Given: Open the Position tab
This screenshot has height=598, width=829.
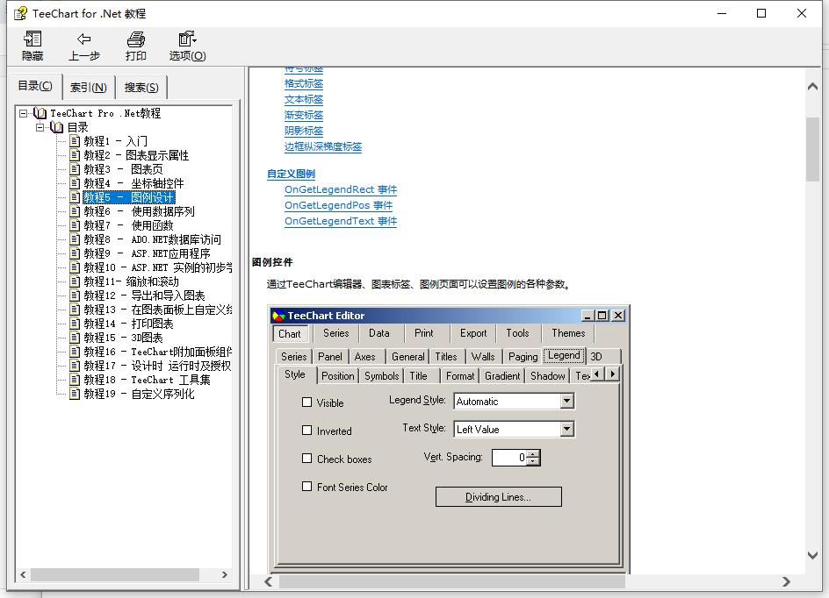Looking at the screenshot, I should click(338, 376).
